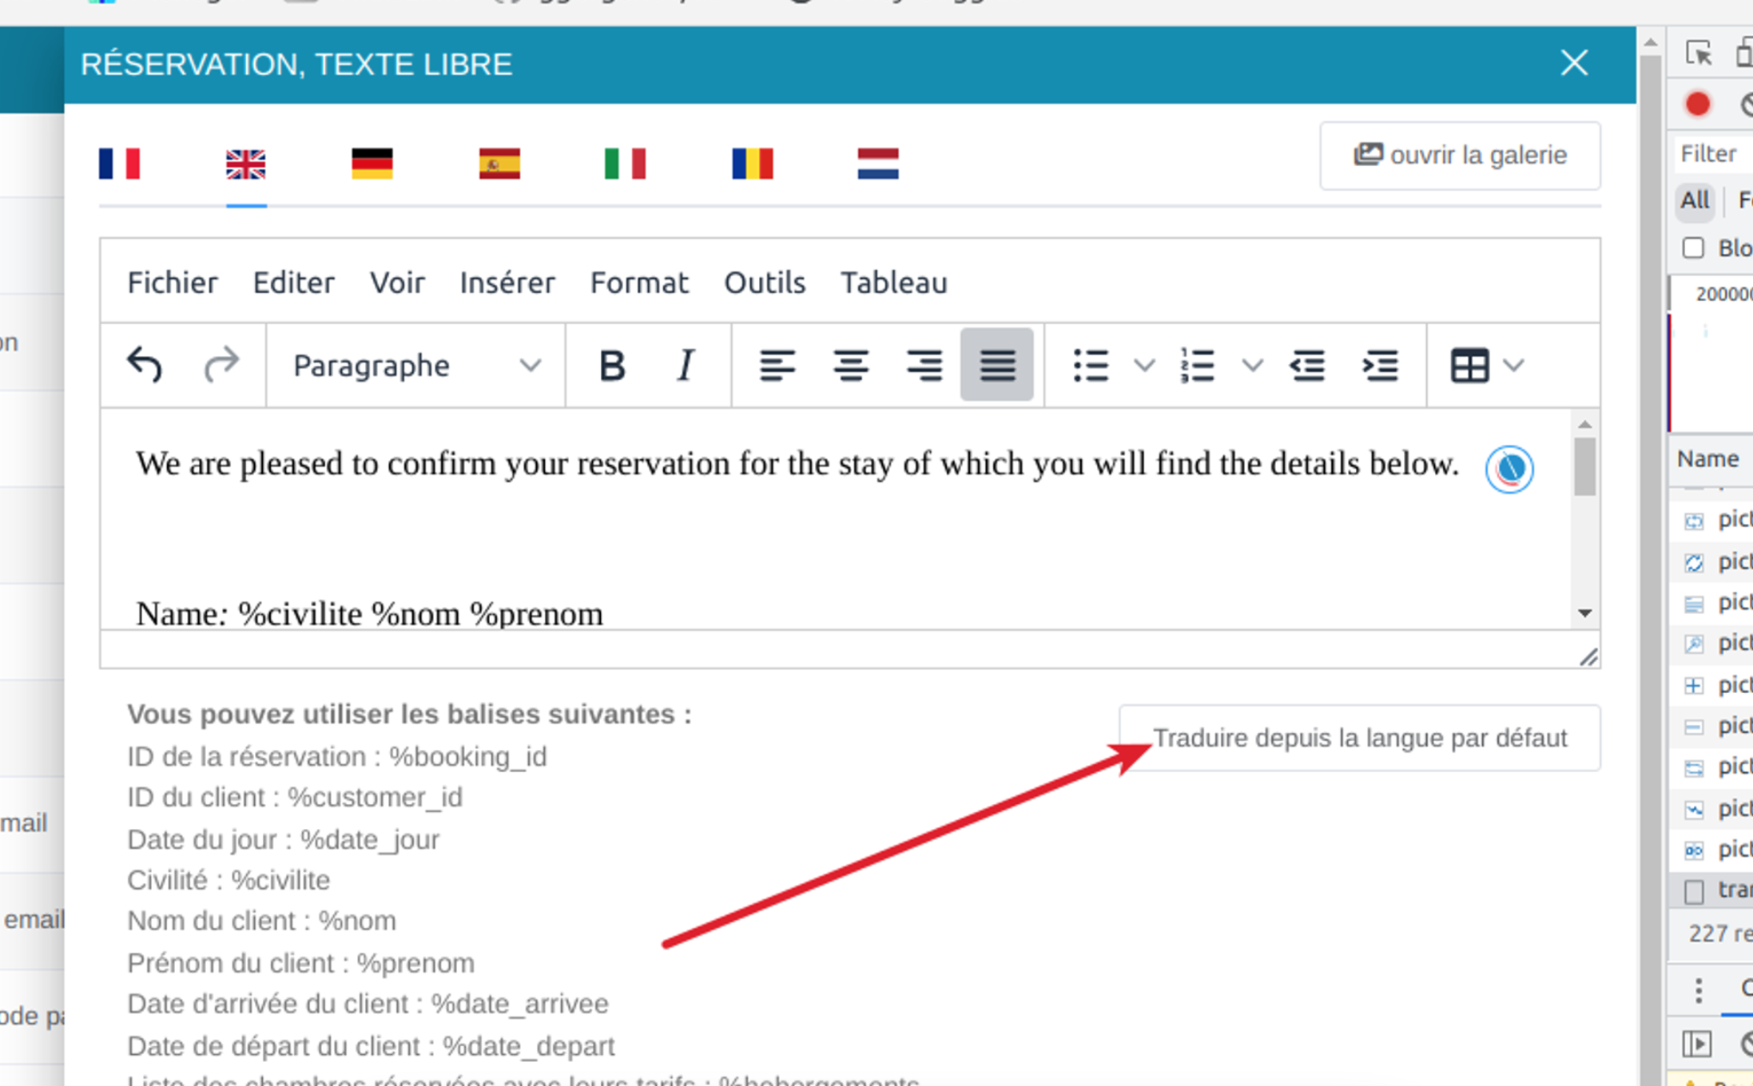This screenshot has width=1753, height=1086.
Task: Click the %customer_id tag line
Action: coord(294,797)
